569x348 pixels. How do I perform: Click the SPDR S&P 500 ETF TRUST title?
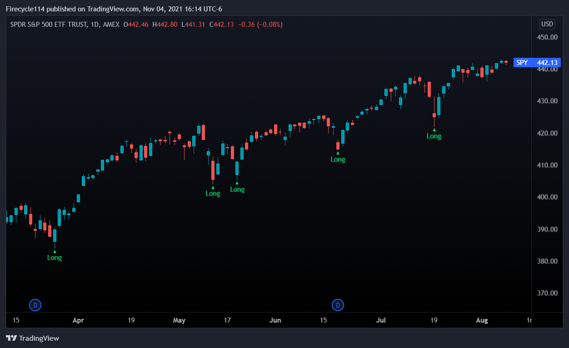click(x=49, y=25)
